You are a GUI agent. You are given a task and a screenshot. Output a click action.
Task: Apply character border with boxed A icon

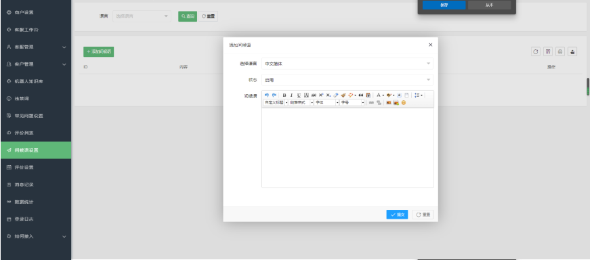(306, 95)
